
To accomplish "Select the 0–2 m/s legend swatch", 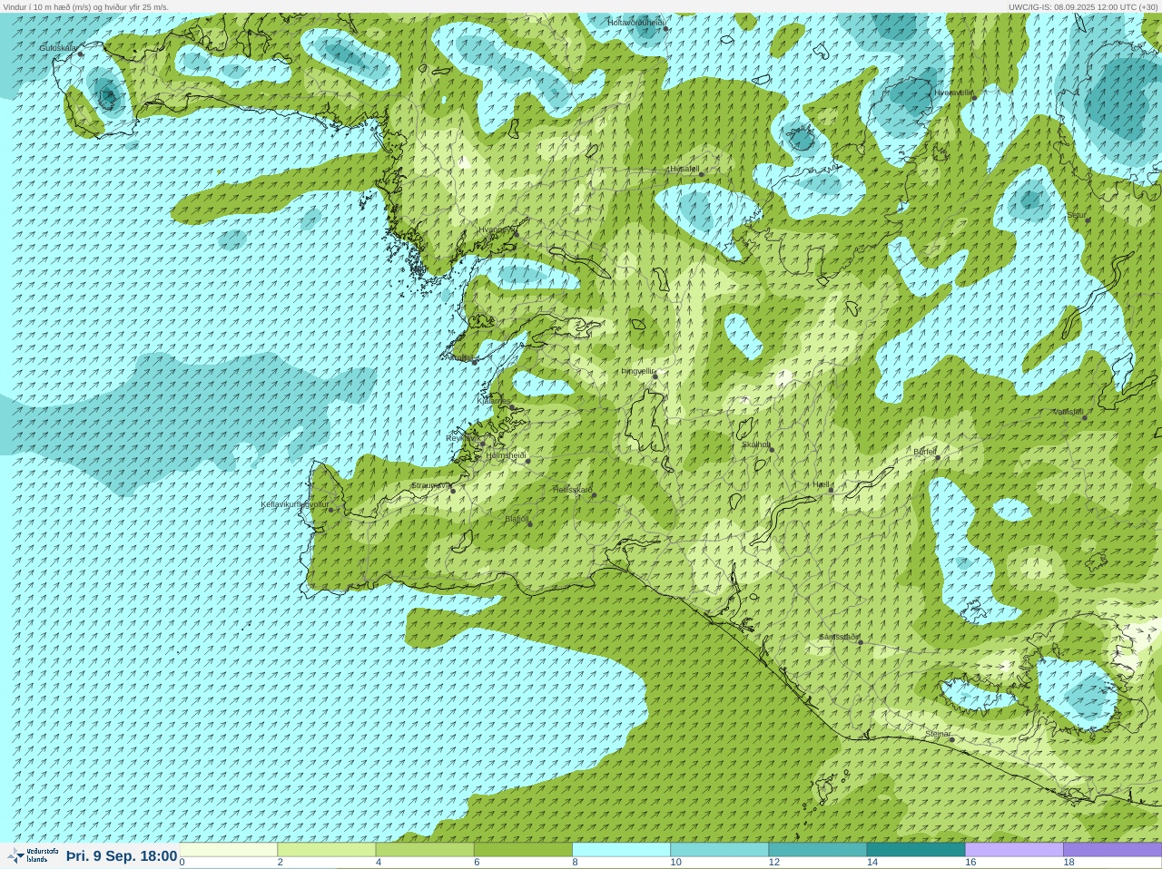I will pos(229,850).
